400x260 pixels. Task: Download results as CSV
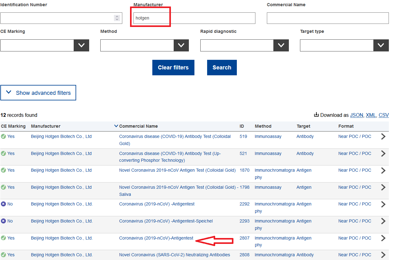pyautogui.click(x=384, y=115)
